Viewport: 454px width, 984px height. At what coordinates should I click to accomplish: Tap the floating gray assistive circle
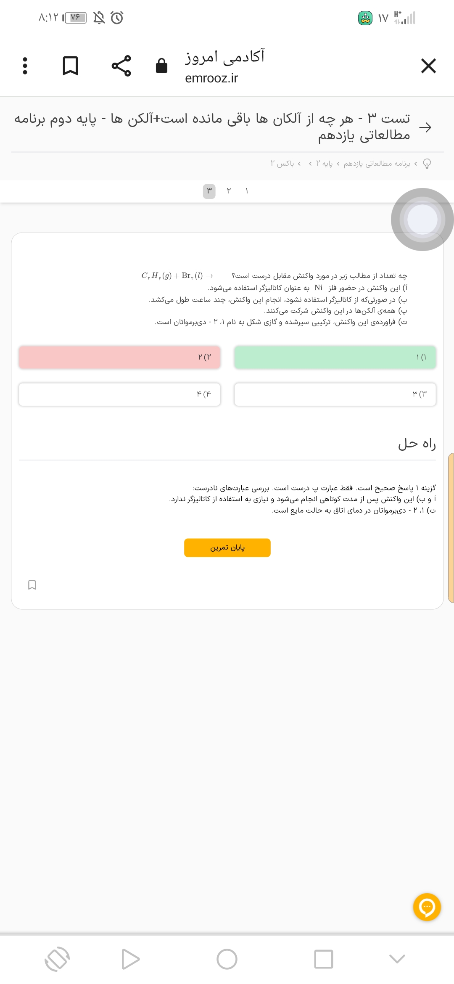click(x=422, y=220)
